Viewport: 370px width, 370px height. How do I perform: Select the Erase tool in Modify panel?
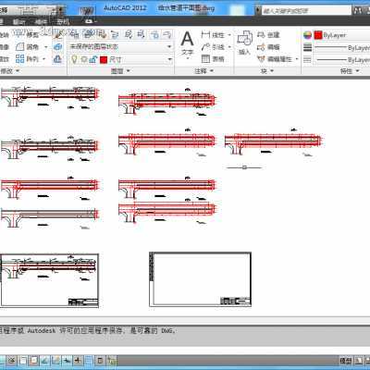pyautogui.click(x=57, y=35)
